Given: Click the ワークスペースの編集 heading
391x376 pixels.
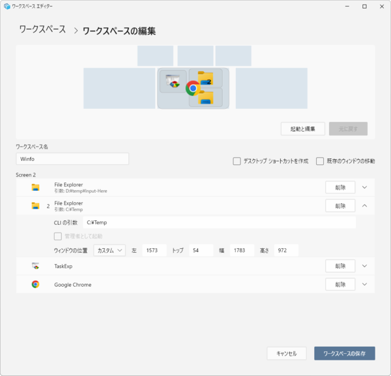Looking at the screenshot, I should click(x=119, y=31).
